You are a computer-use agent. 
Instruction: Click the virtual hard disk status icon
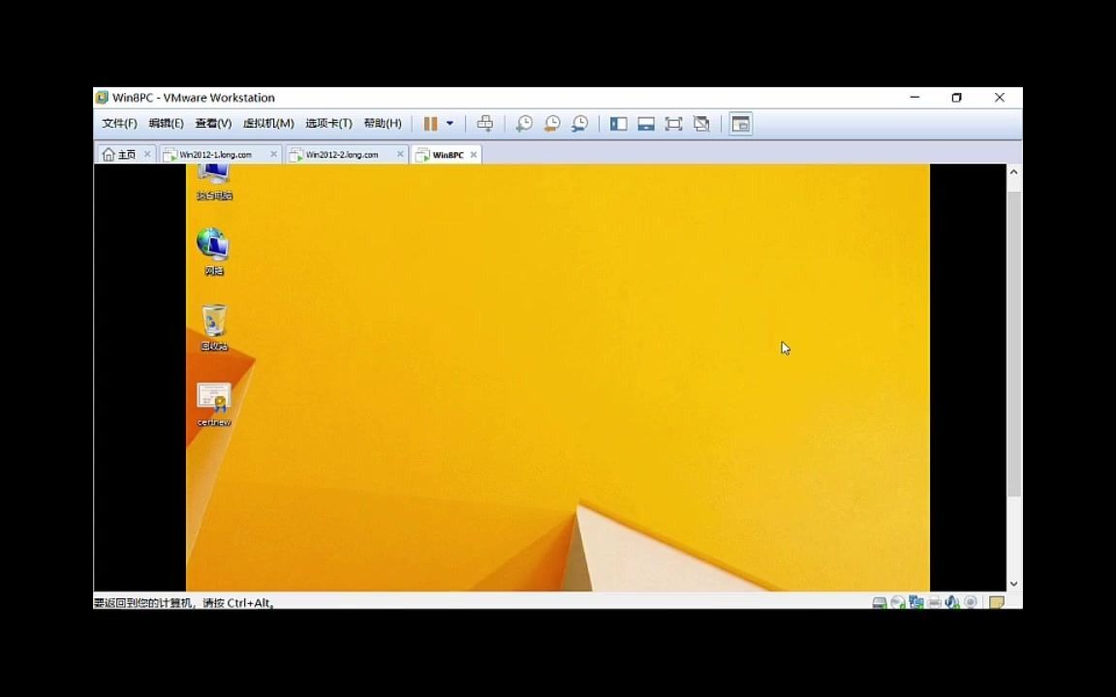coord(879,602)
